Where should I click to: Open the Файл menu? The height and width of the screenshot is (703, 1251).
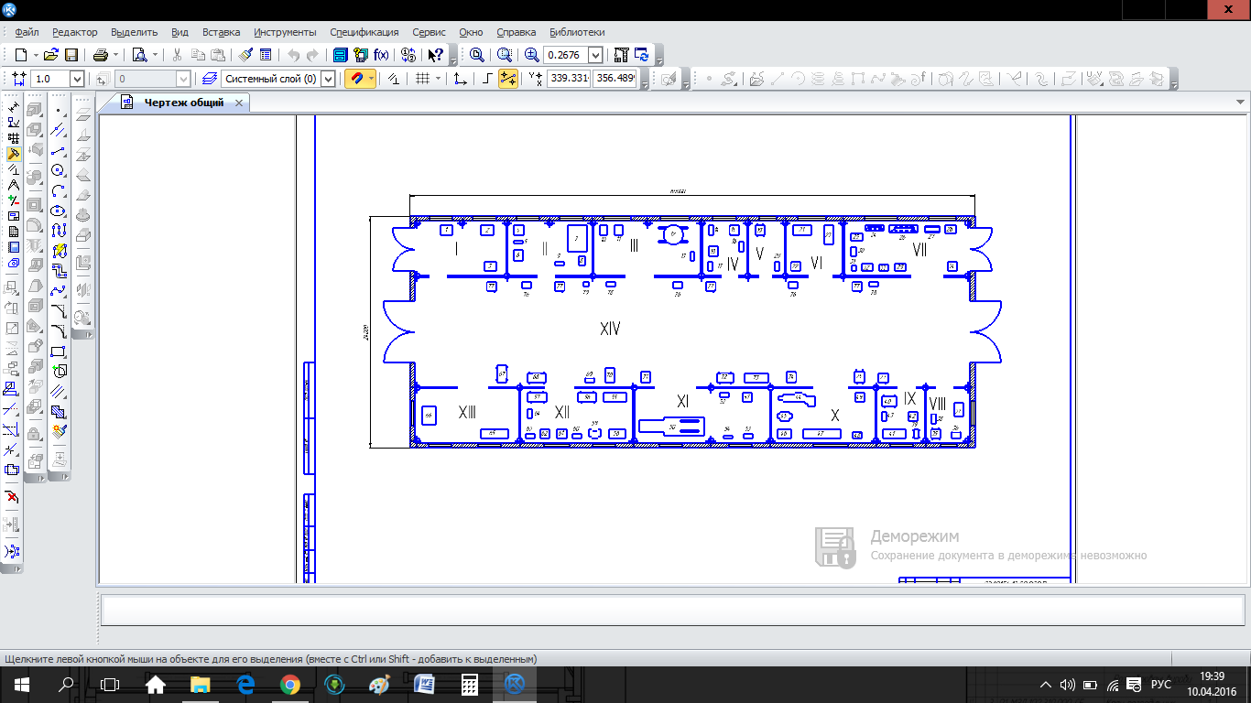point(27,32)
